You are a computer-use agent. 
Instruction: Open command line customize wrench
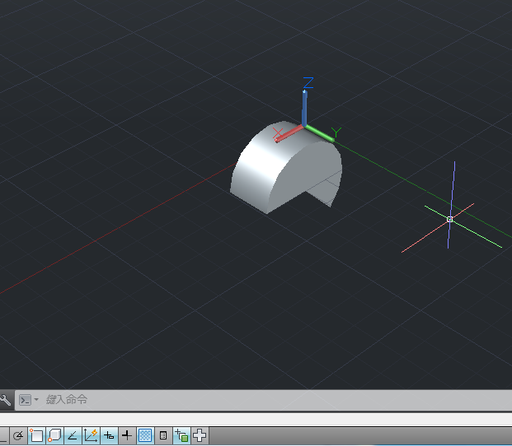5,400
